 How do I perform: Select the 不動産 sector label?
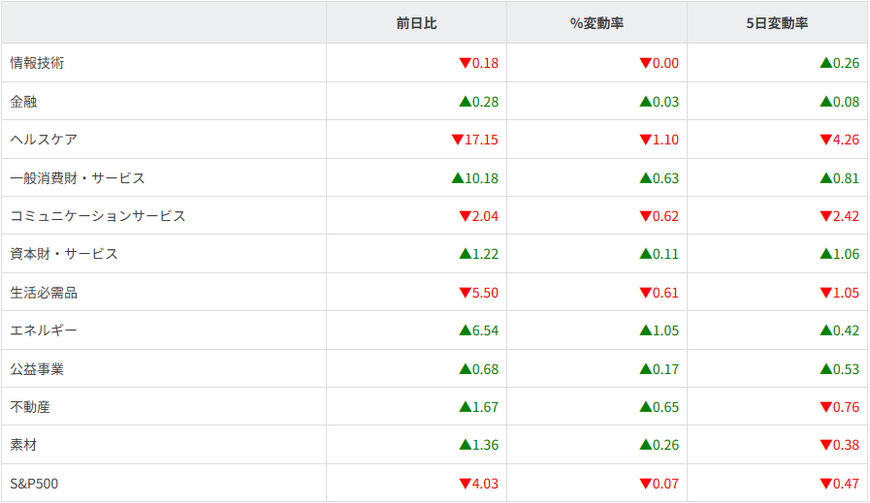tap(30, 407)
